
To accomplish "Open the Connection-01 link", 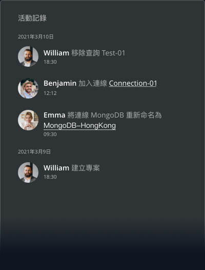I will click(x=133, y=83).
